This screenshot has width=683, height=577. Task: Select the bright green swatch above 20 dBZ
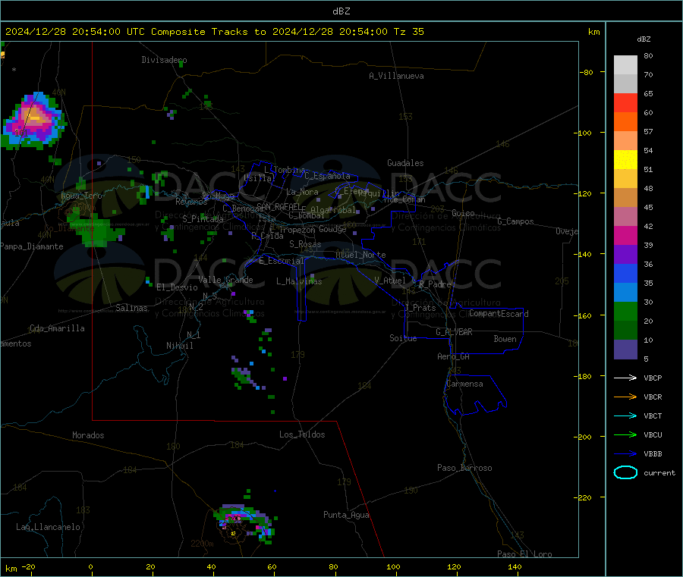click(x=625, y=311)
